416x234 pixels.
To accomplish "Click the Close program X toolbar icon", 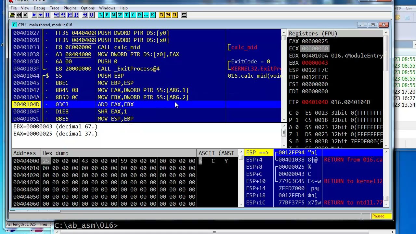I will point(25,15).
